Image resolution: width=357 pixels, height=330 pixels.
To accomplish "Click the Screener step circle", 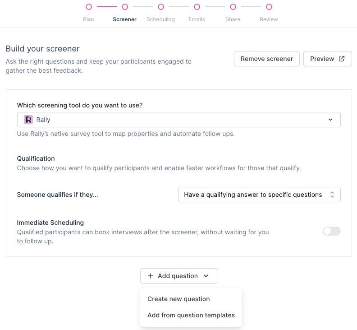I will click(125, 7).
